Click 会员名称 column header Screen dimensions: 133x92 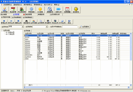click(42, 33)
